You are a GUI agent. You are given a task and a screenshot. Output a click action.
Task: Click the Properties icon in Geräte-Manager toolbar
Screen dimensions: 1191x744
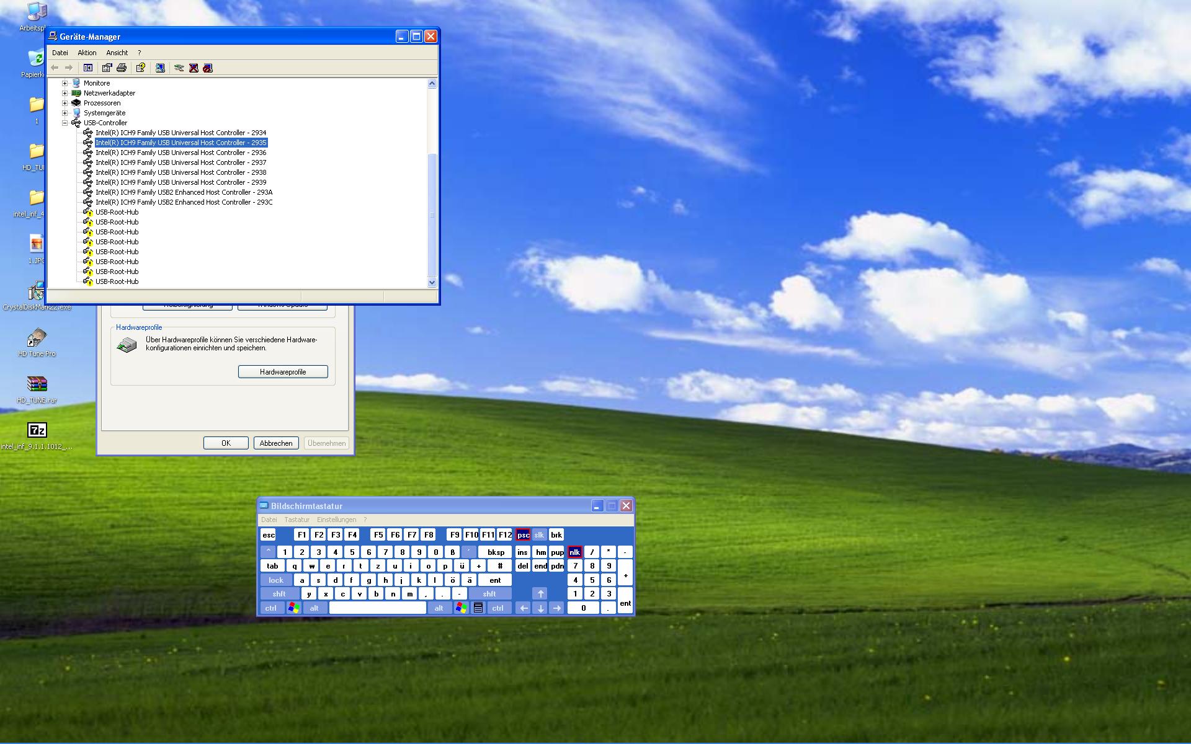[107, 68]
